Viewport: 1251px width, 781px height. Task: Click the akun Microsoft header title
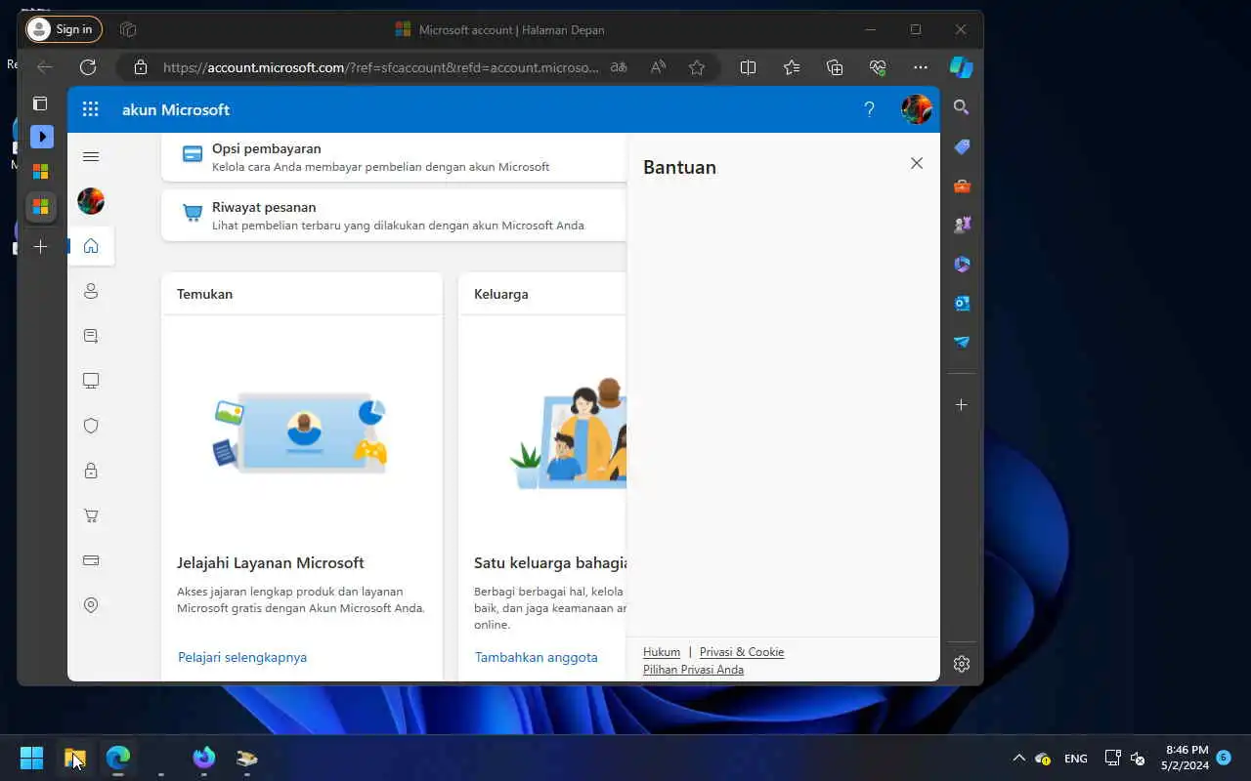coord(176,109)
